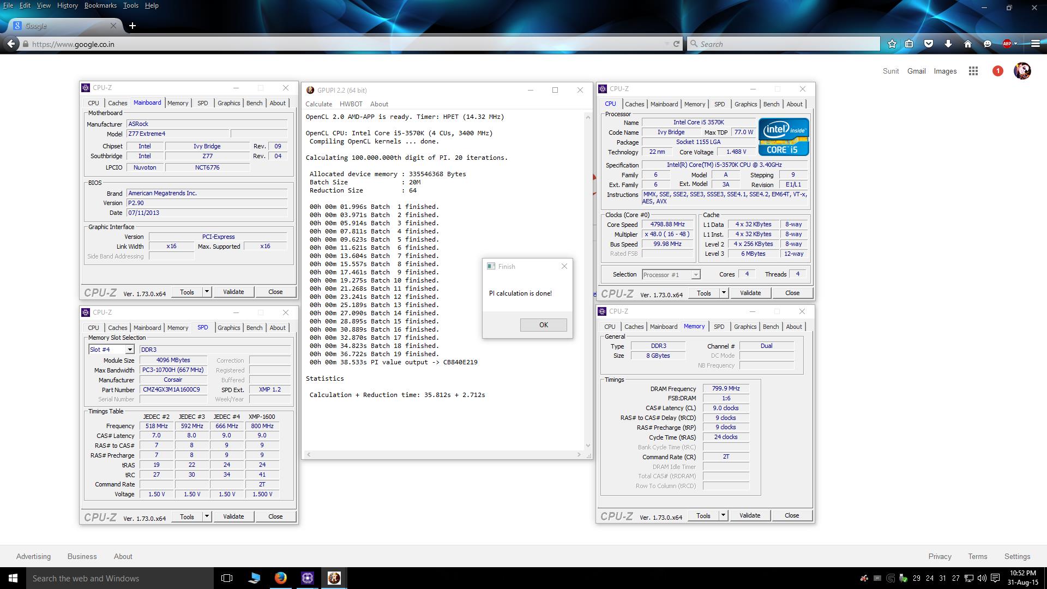
Task: Click the reload page icon in address bar
Action: [x=676, y=44]
